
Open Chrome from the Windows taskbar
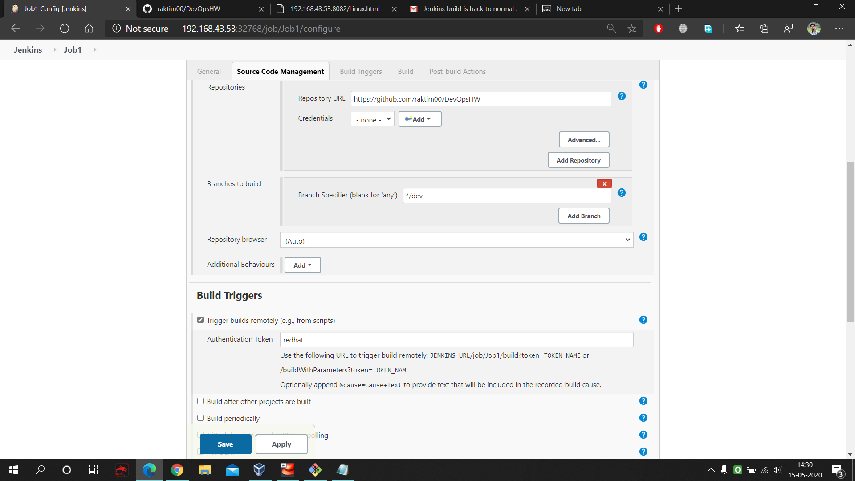click(177, 470)
